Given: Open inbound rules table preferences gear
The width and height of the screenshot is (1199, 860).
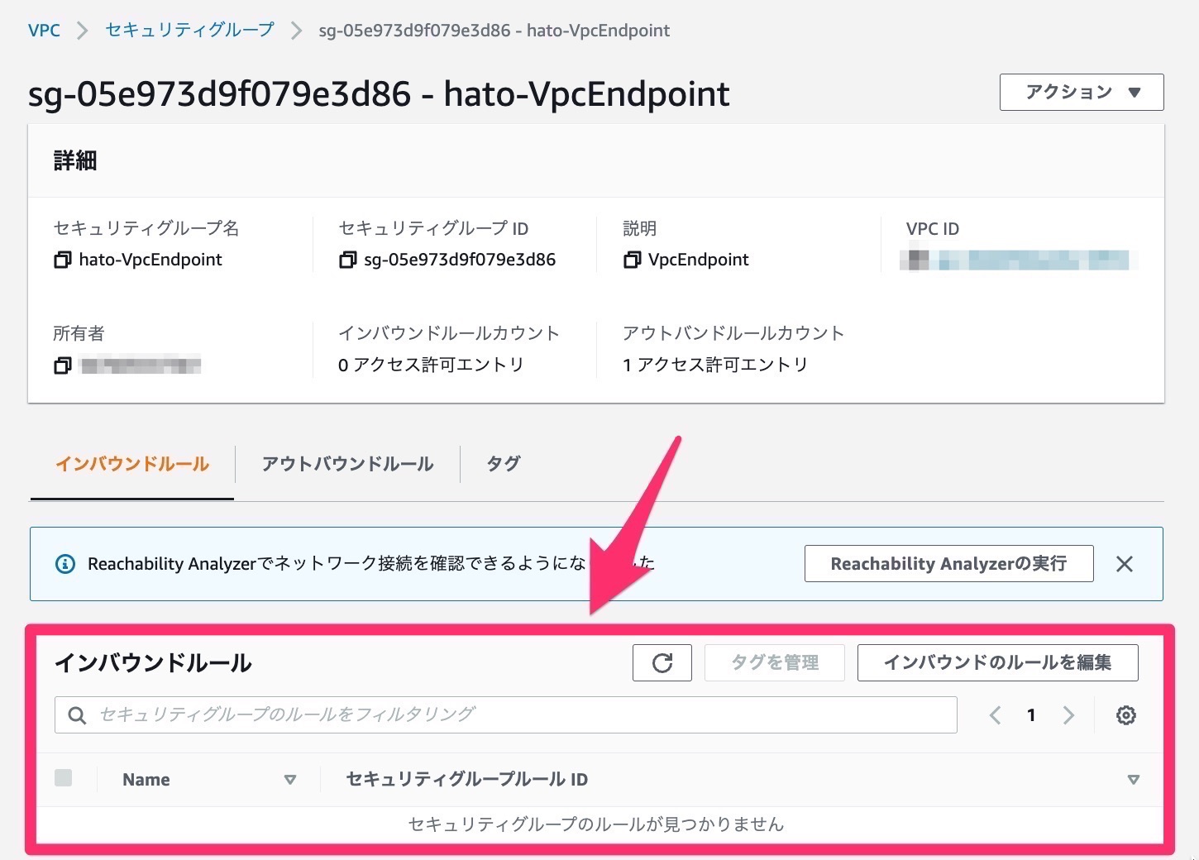Looking at the screenshot, I should tap(1125, 714).
